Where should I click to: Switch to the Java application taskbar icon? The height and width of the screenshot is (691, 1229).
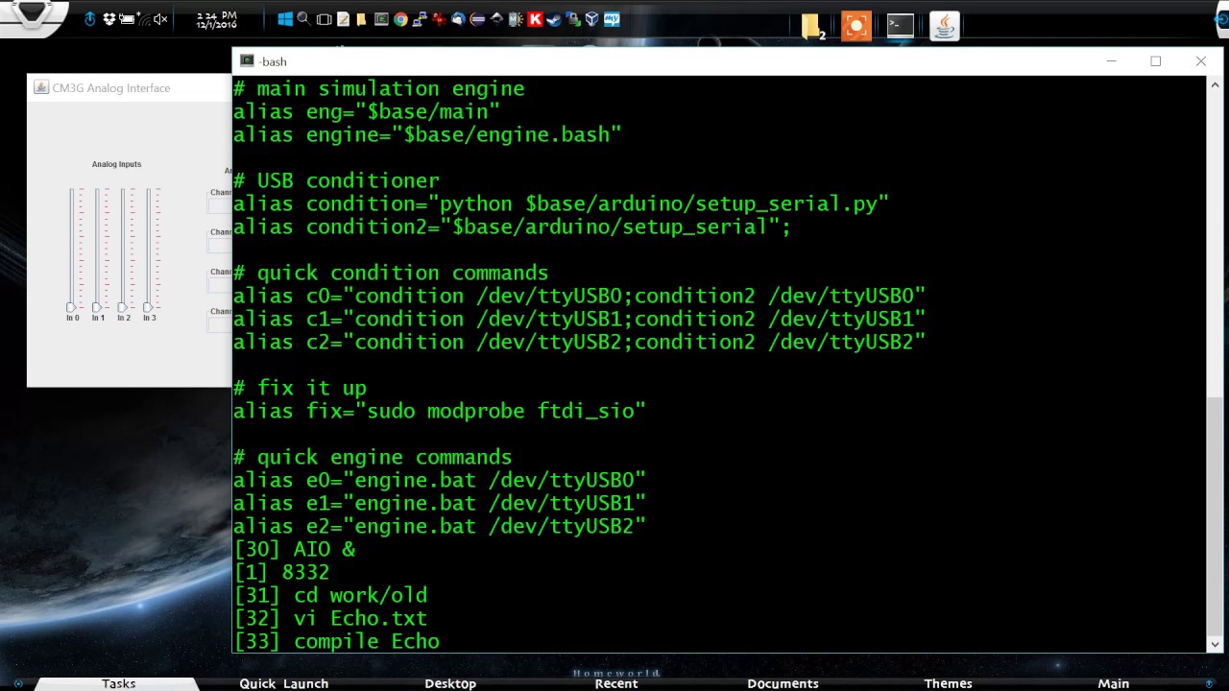[x=944, y=26]
